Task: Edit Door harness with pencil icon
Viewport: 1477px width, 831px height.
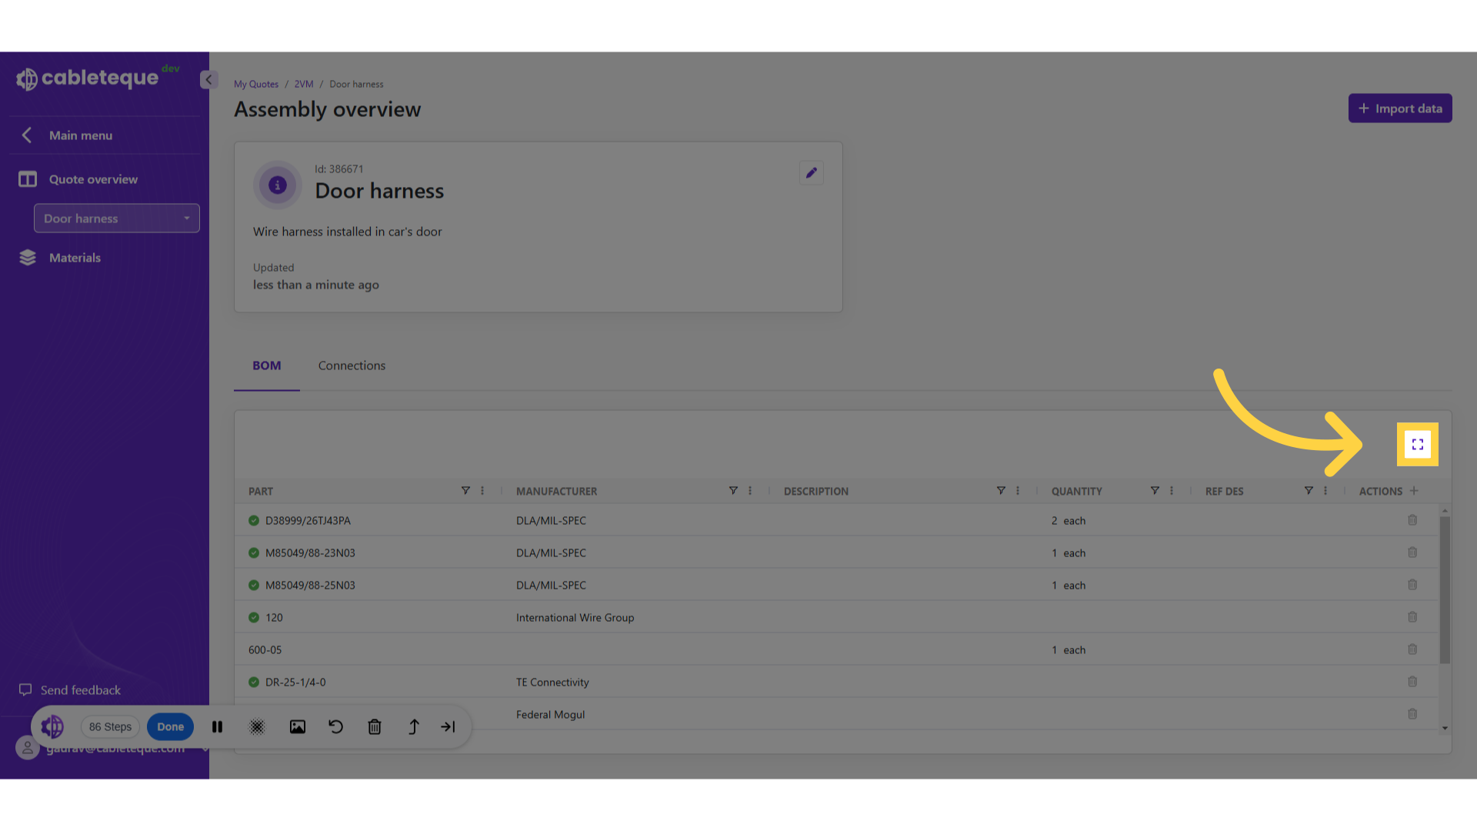Action: point(811,173)
